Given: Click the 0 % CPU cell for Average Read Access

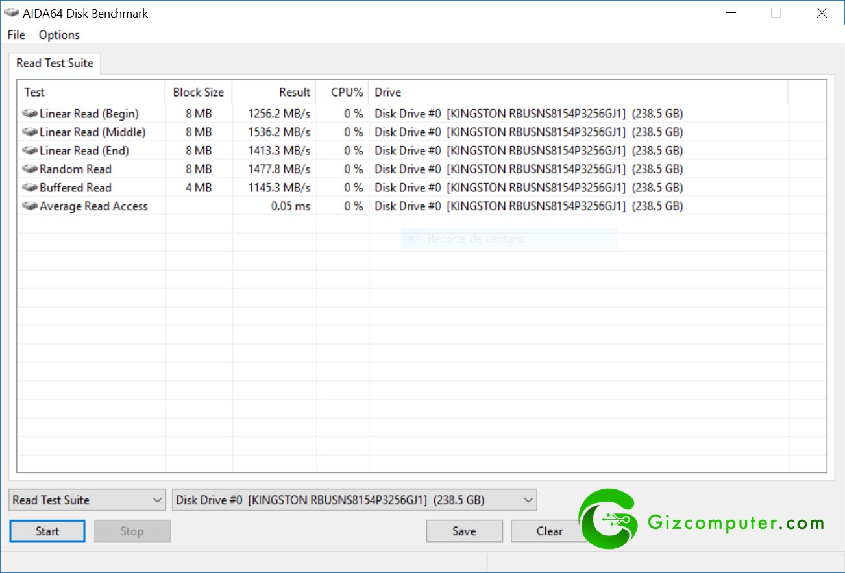Looking at the screenshot, I should click(354, 206).
